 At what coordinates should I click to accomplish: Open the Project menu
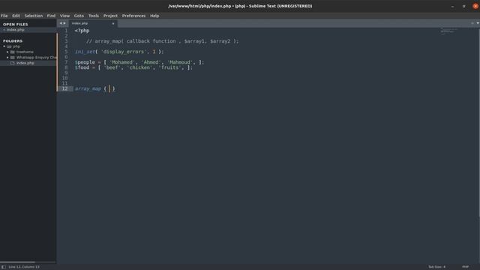pos(110,16)
